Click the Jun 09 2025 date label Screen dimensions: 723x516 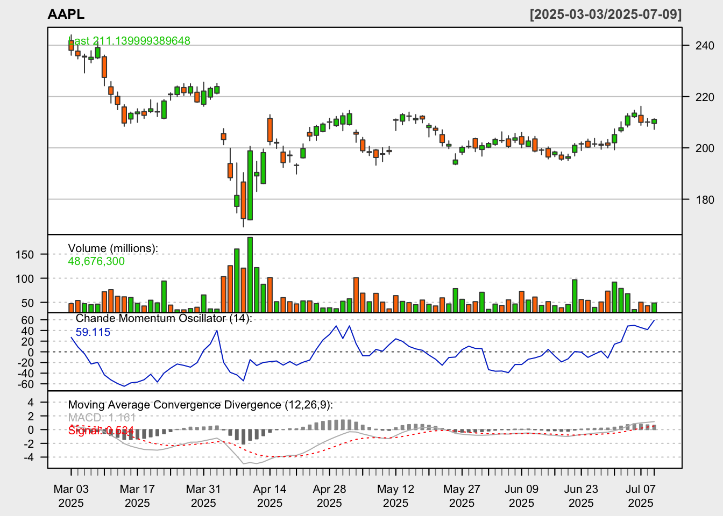click(x=521, y=496)
